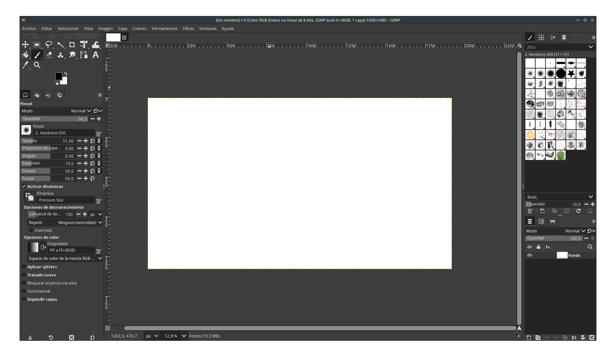
Task: Open the Colores menu
Action: pos(139,29)
